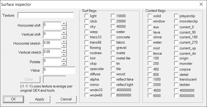Enable the solid content flag
The image size is (207, 107).
click(x=150, y=16)
